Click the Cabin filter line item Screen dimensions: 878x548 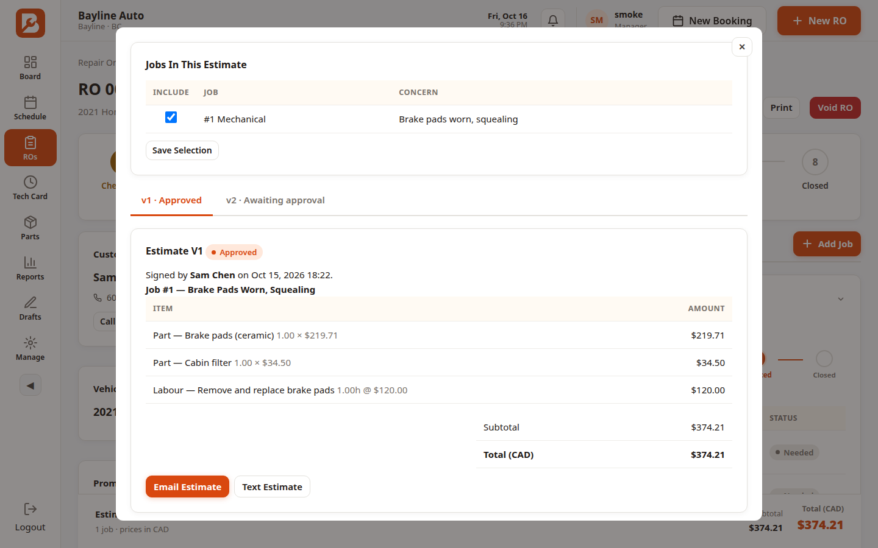click(439, 363)
